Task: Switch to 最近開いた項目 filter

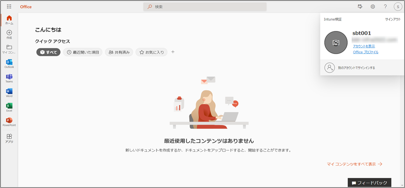Action: click(x=83, y=52)
